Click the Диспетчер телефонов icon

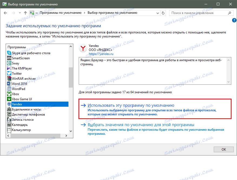pos(9,114)
